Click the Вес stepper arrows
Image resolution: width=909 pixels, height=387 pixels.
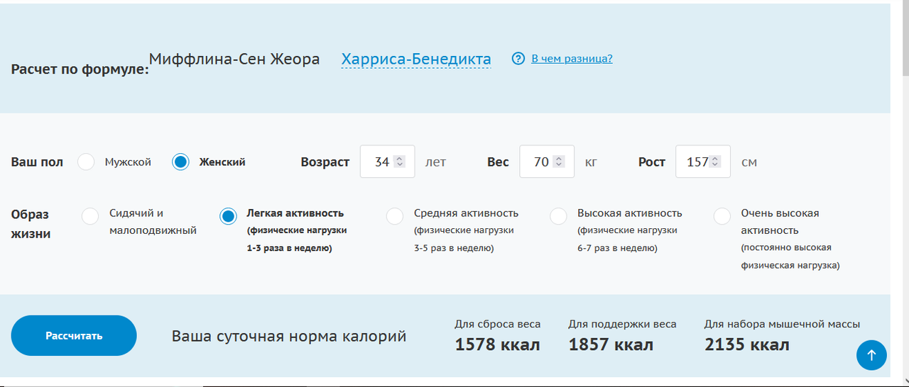coord(559,162)
